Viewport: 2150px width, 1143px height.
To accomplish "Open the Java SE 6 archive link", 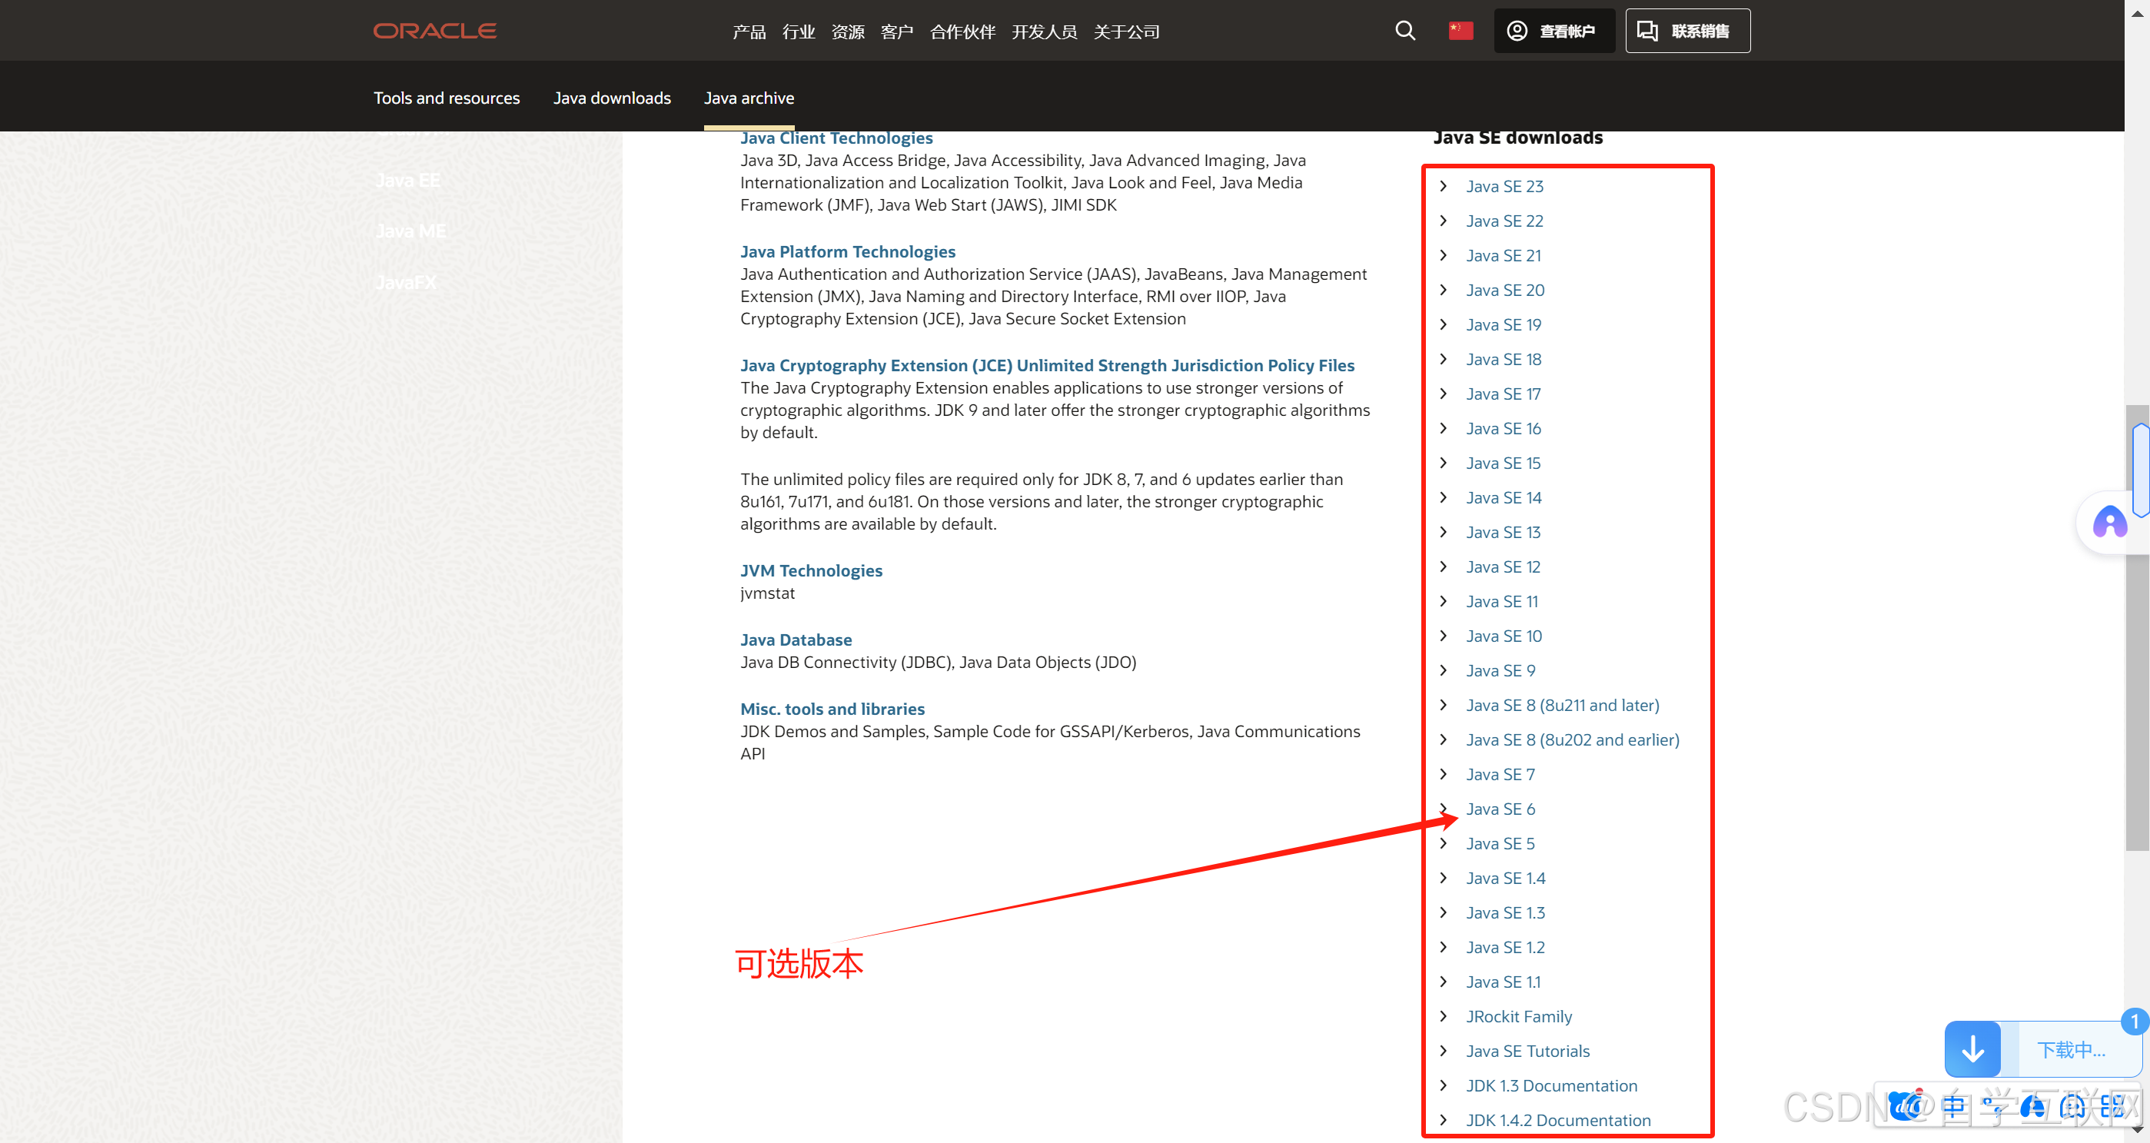I will point(1500,809).
